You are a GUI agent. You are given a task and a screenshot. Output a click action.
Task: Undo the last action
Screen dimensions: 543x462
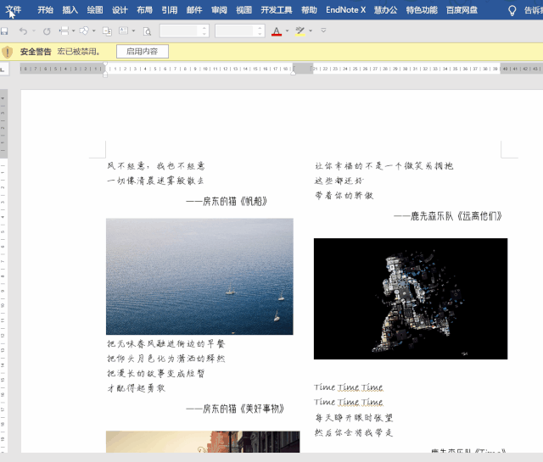coord(23,31)
